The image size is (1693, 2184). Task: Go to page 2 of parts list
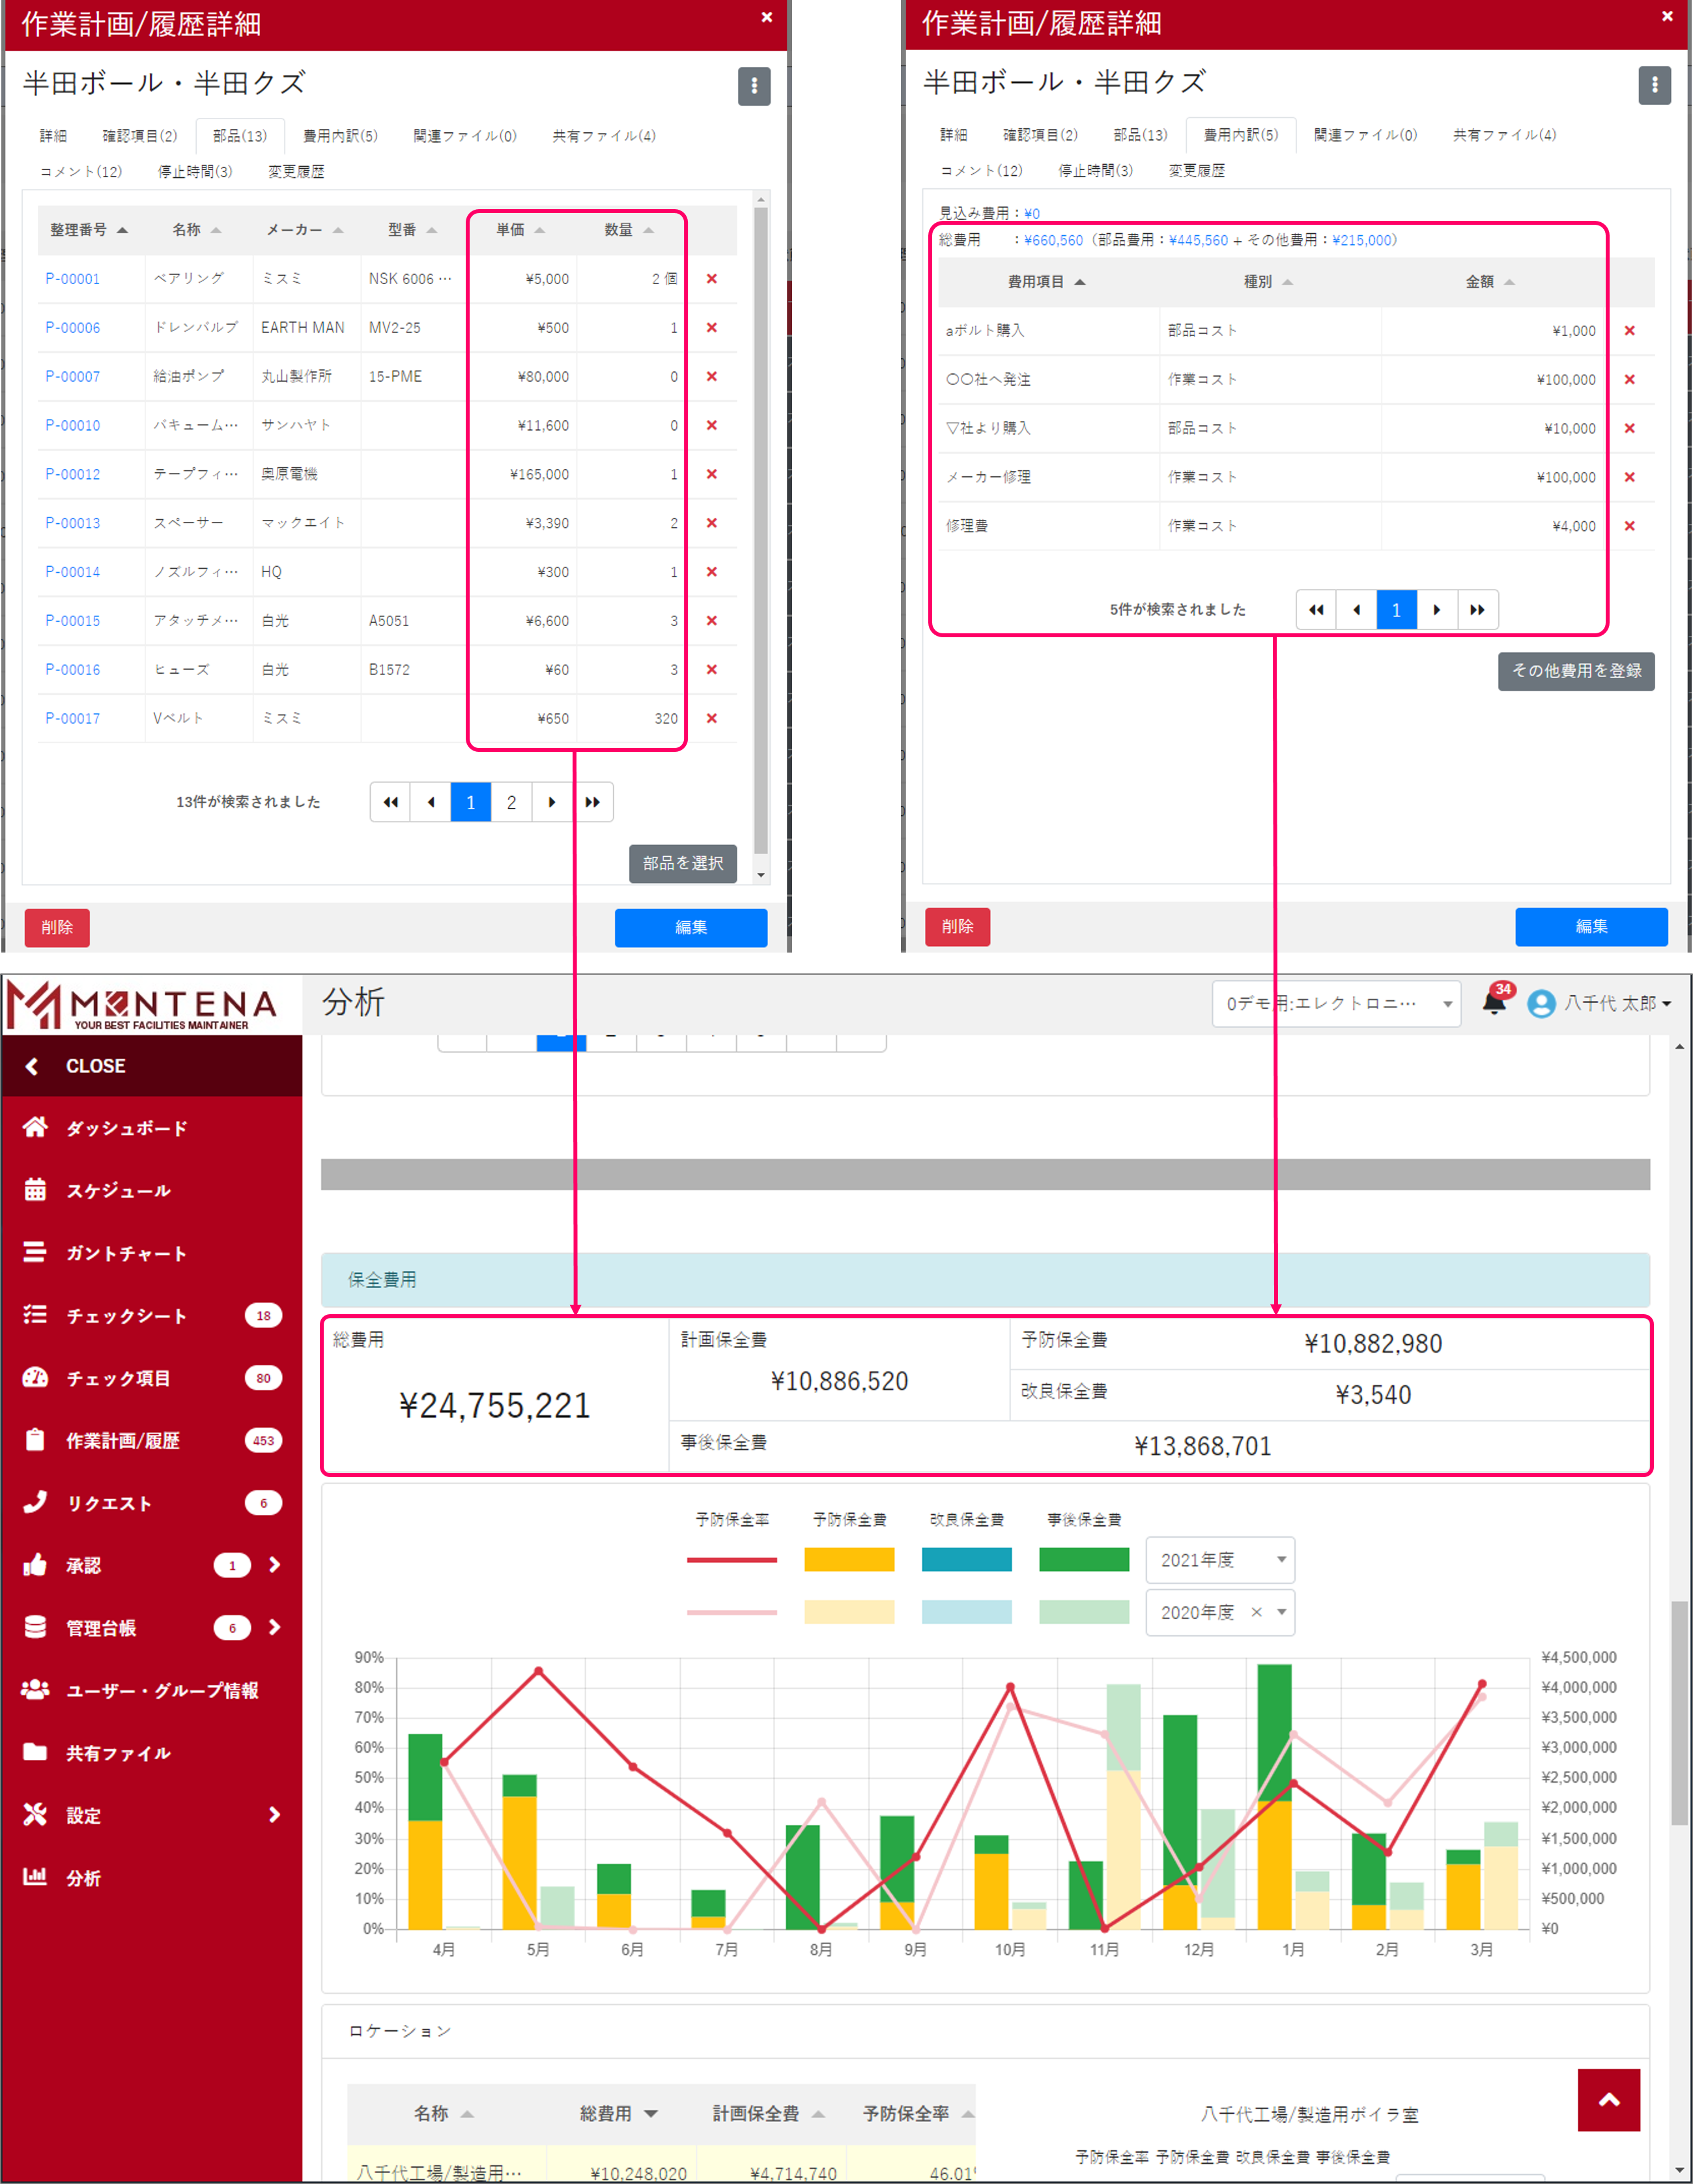(511, 802)
